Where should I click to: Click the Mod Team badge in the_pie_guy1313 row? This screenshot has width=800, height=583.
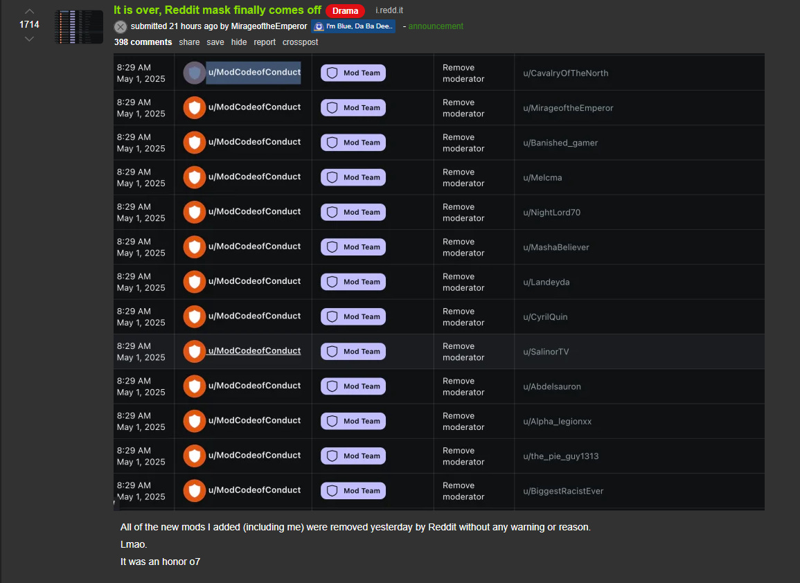coord(353,456)
